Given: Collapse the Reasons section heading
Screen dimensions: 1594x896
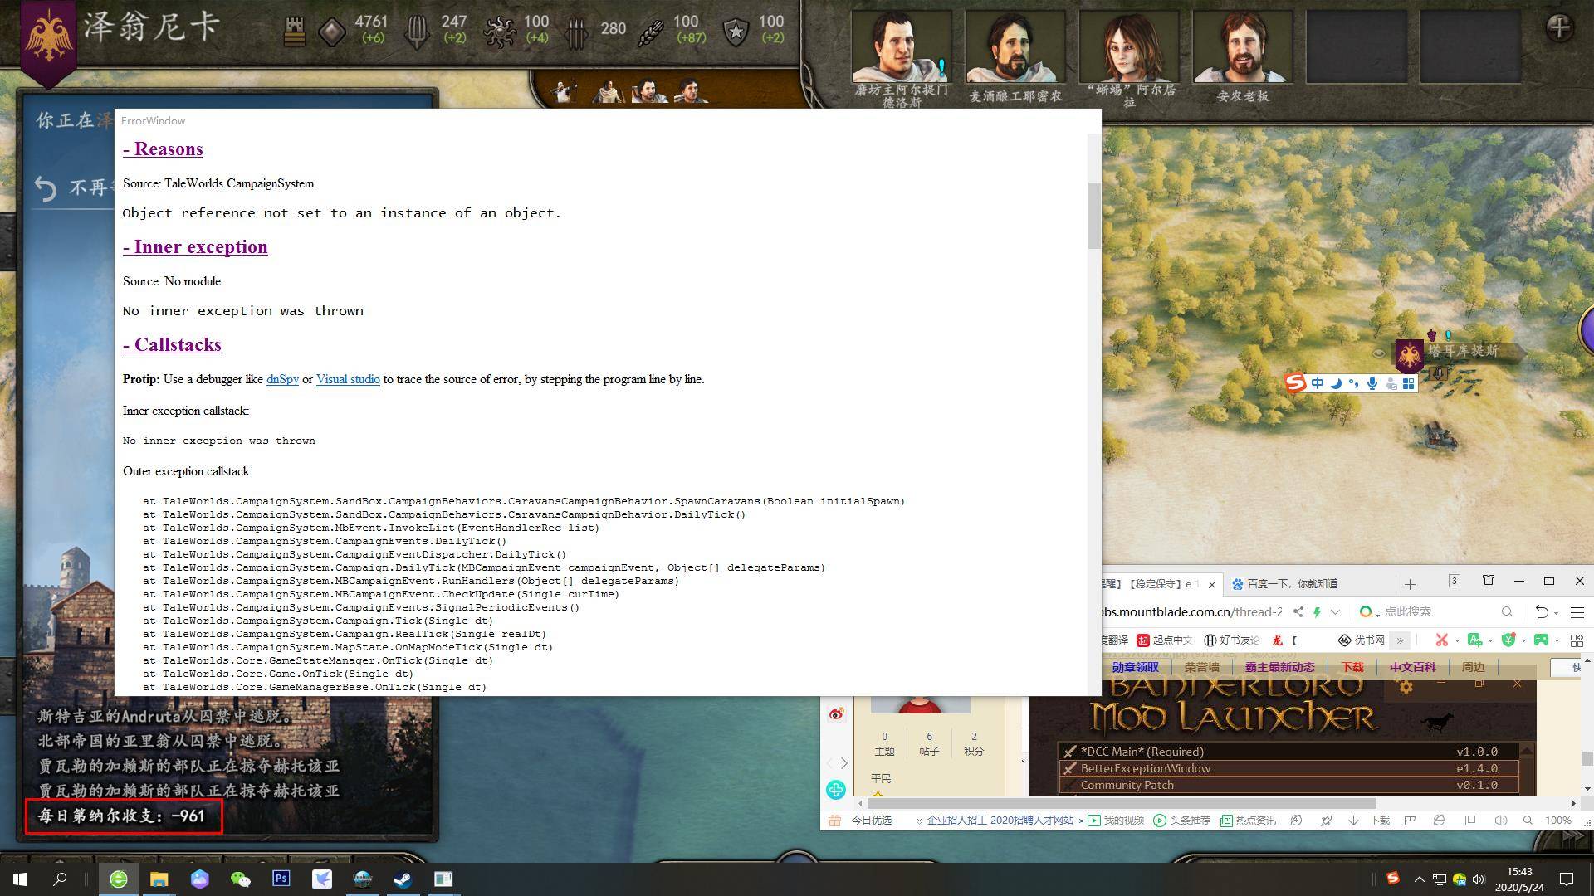Looking at the screenshot, I should click(x=163, y=149).
